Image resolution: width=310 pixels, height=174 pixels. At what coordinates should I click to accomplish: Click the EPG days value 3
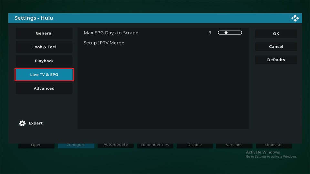210,33
